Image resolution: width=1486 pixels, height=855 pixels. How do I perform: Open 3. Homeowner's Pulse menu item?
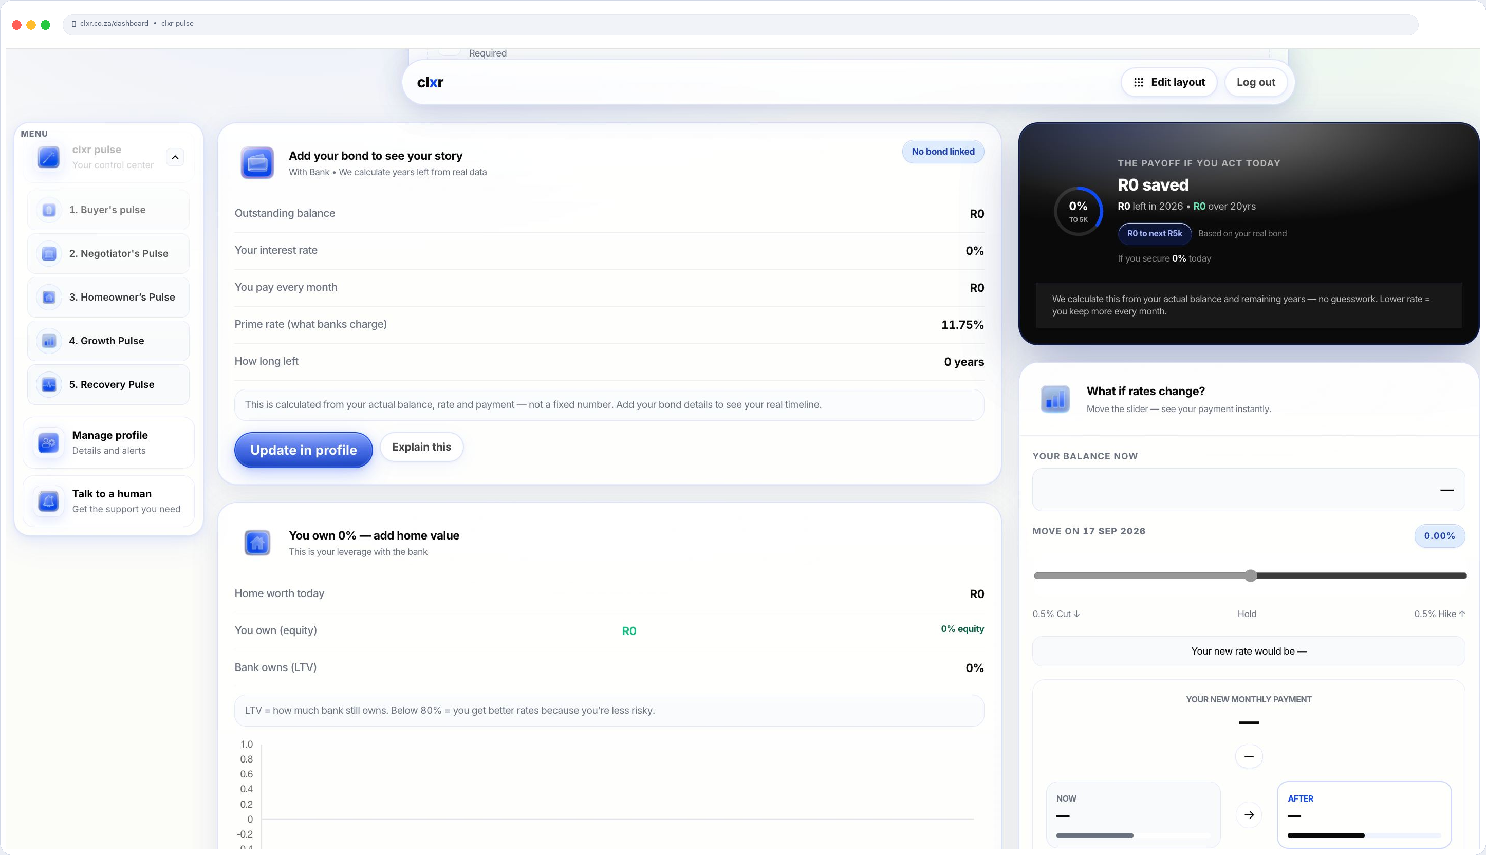pyautogui.click(x=108, y=297)
